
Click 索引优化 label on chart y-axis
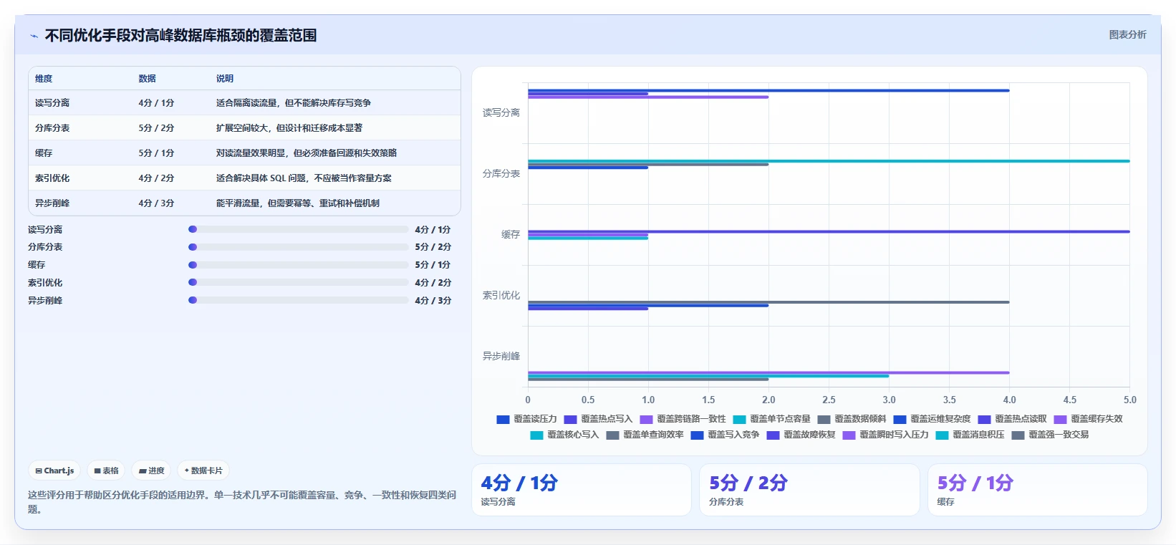click(x=501, y=295)
